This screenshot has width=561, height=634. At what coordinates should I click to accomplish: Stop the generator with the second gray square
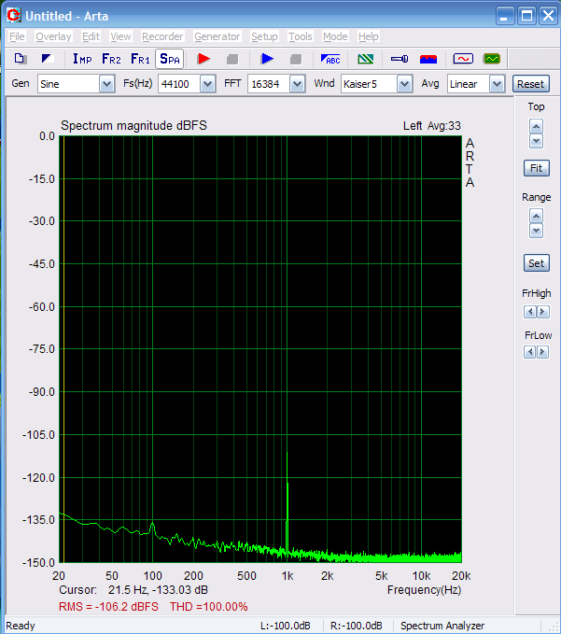point(296,60)
